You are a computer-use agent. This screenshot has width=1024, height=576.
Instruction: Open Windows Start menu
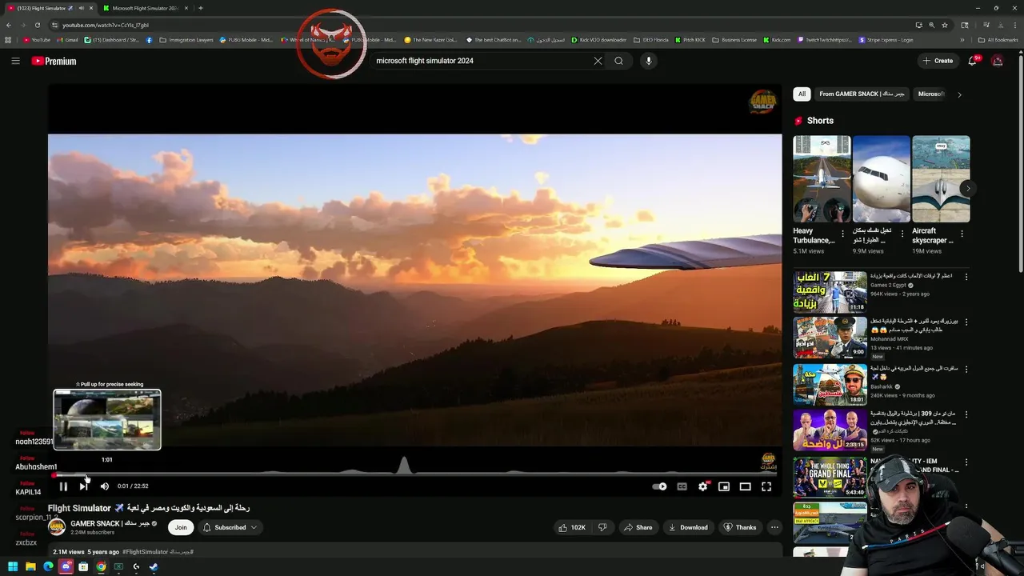pos(13,566)
